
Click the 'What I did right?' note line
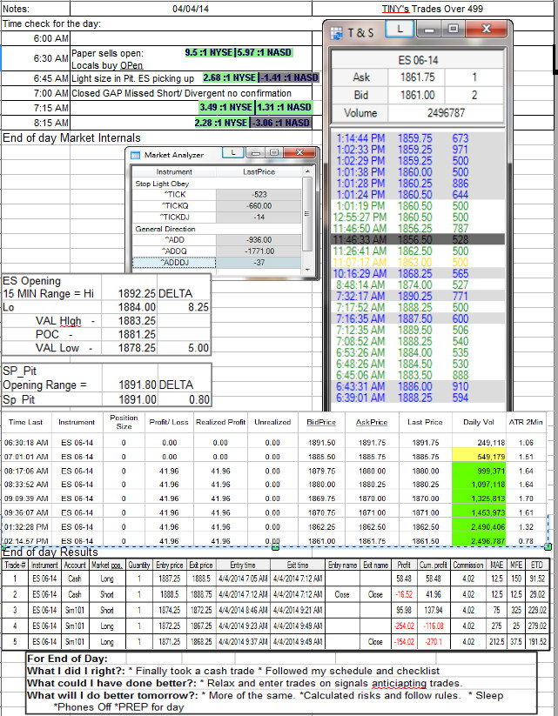point(233,671)
